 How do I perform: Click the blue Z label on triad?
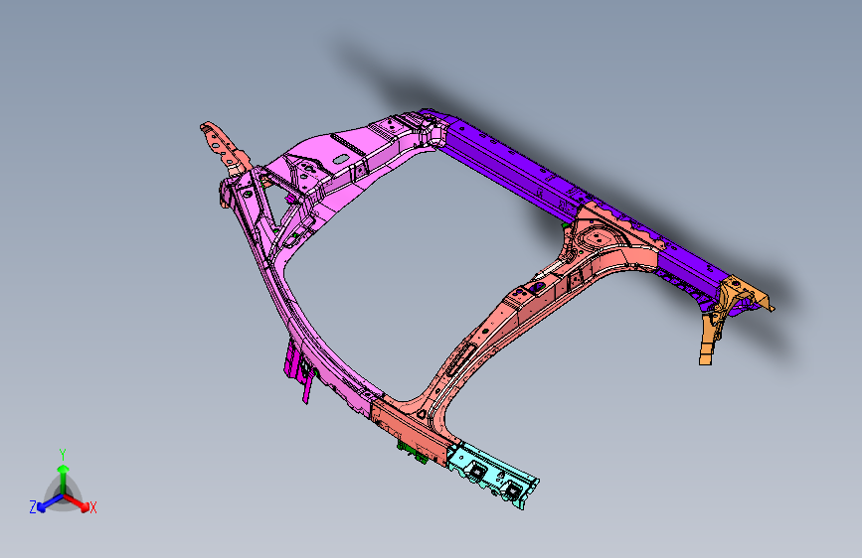click(33, 507)
